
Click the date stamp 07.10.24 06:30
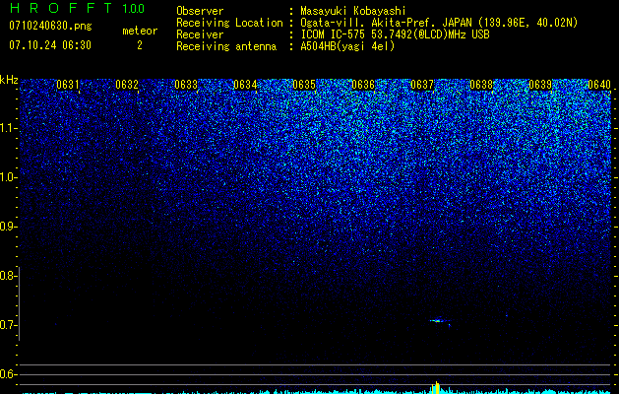pos(50,45)
